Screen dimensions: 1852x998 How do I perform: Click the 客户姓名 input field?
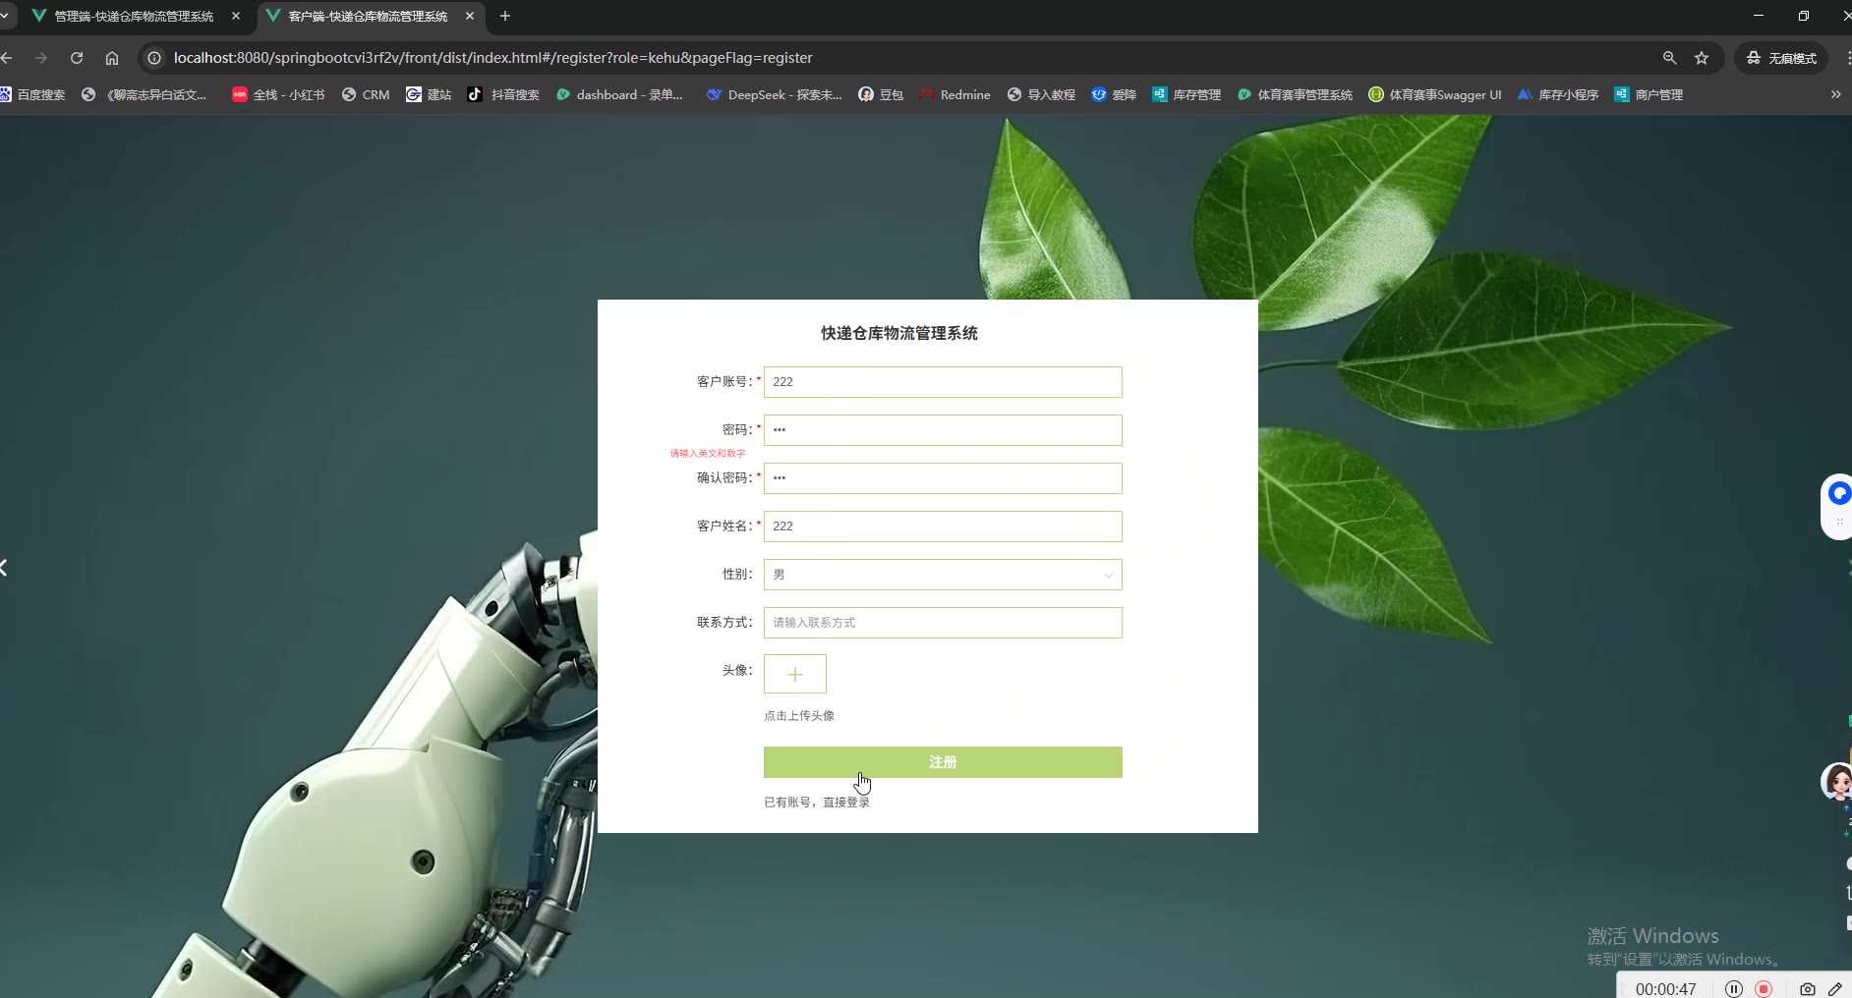[x=943, y=527]
